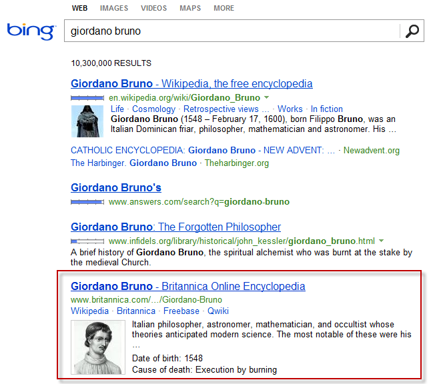Click Cause of death: Execution by burning
Image resolution: width=431 pixels, height=384 pixels.
click(x=205, y=370)
